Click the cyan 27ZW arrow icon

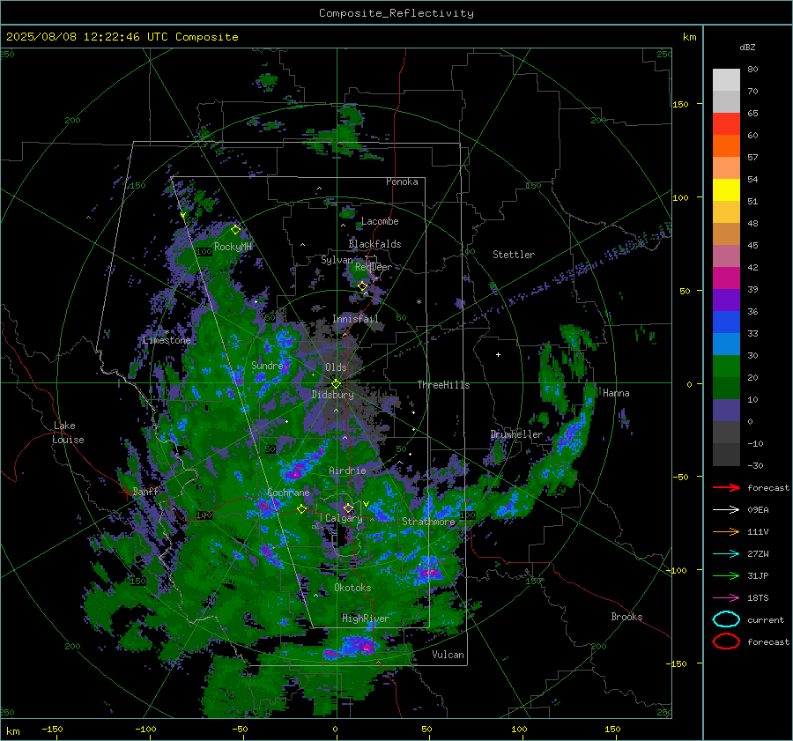[x=726, y=554]
